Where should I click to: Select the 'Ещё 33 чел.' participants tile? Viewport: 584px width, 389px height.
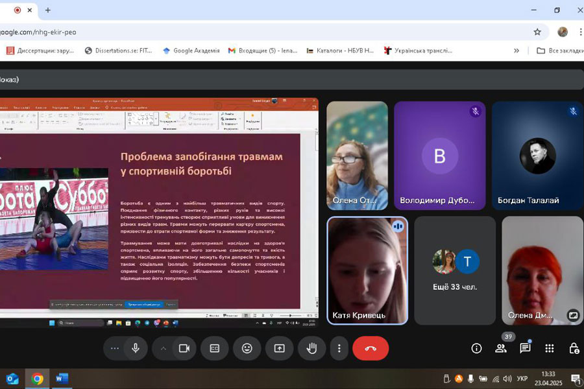pyautogui.click(x=455, y=270)
